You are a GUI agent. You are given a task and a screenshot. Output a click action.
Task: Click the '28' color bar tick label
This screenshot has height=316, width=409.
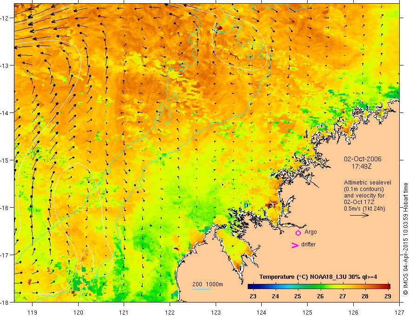(365, 296)
